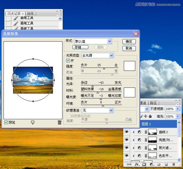
Task: Open the 填充 fill arrow in Layers panel
Action: click(x=178, y=116)
